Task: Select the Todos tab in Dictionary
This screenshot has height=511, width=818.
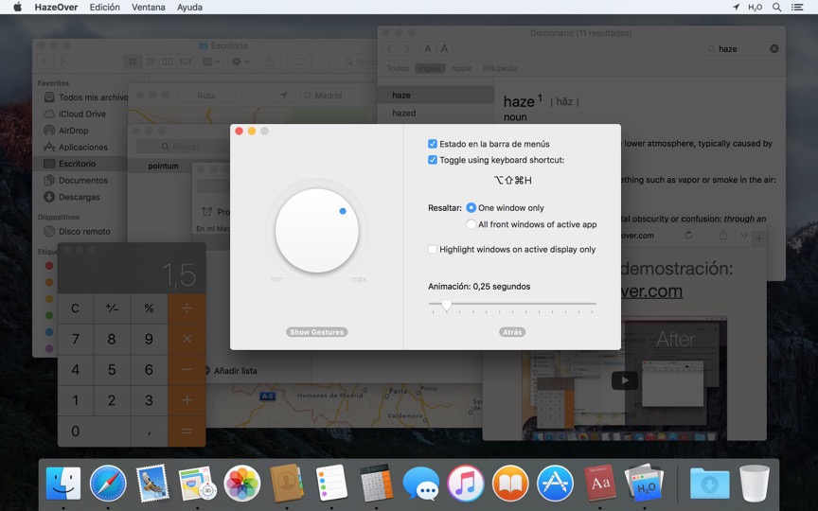Action: tap(398, 68)
